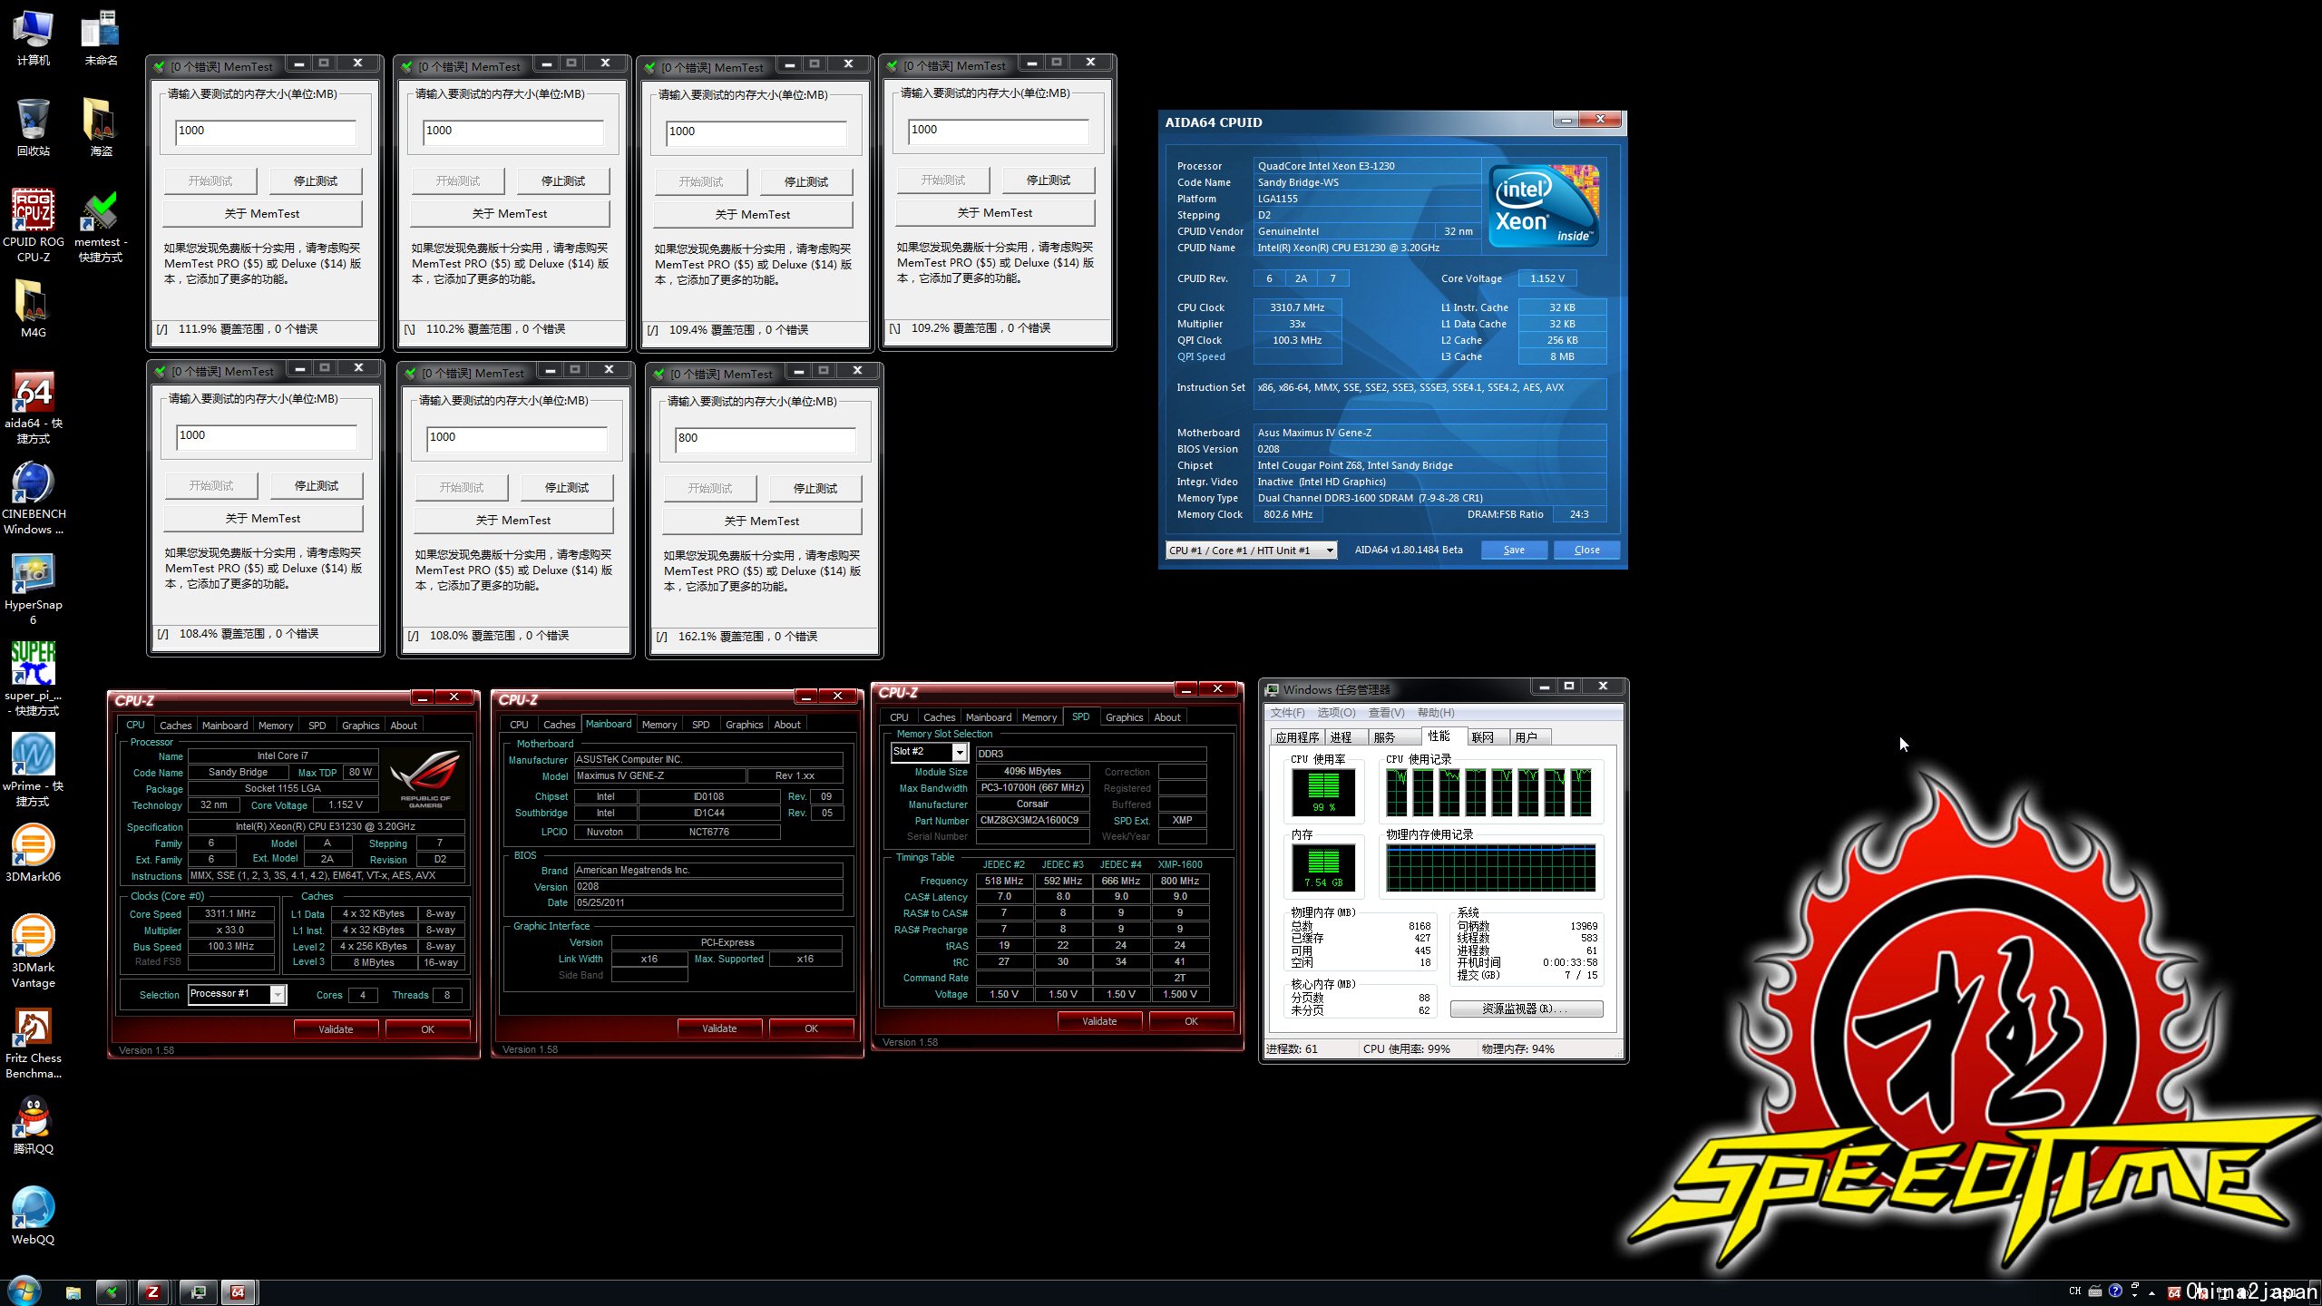Launch the super_pi shortcut icon
2322x1306 pixels.
[34, 678]
